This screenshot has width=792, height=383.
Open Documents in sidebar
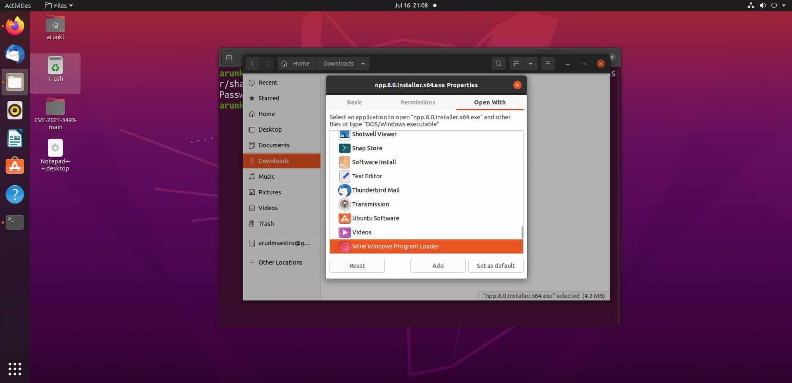[282, 145]
